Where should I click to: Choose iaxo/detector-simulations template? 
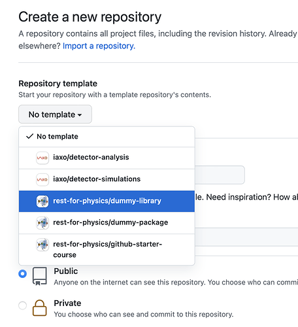tap(107, 180)
